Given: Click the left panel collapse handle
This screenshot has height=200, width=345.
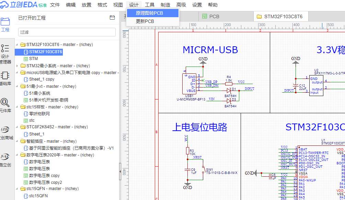Looking at the screenshot, I should coord(120,172).
